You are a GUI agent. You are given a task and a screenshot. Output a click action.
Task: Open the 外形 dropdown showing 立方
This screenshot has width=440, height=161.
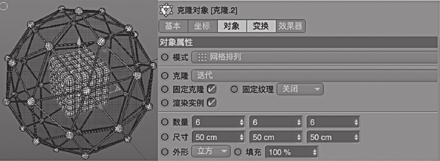(211, 151)
